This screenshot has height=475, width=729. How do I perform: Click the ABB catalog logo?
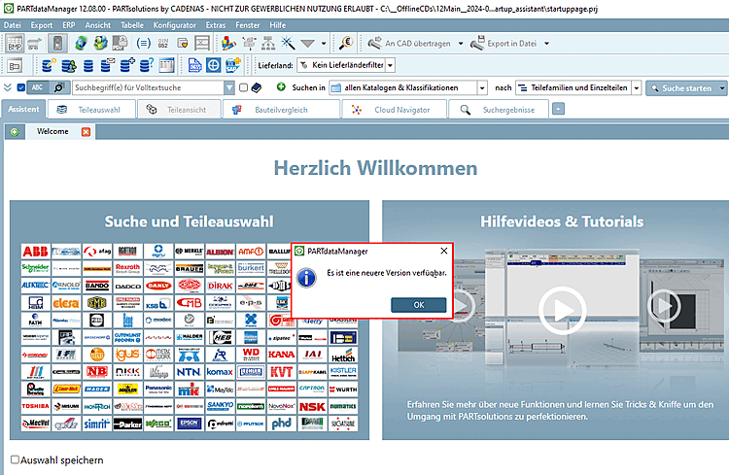click(x=35, y=252)
